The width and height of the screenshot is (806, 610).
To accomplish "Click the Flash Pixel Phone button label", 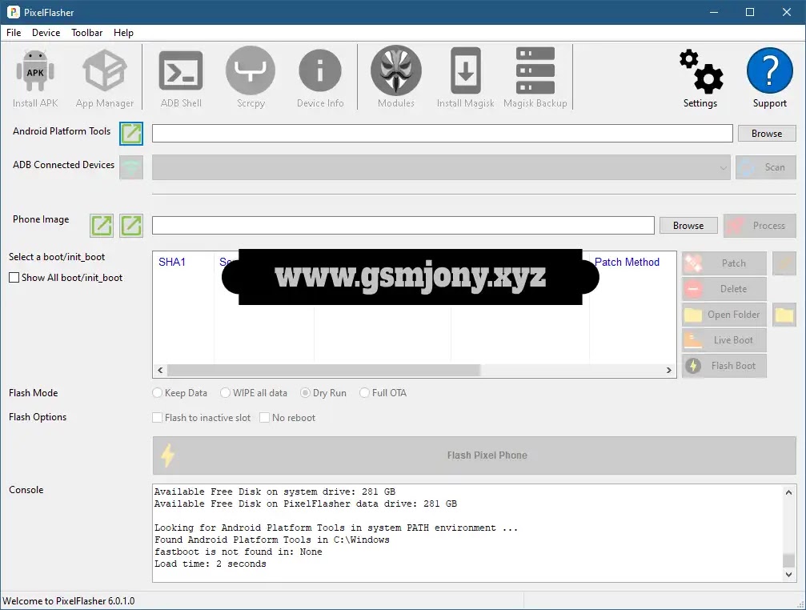I will tap(487, 455).
